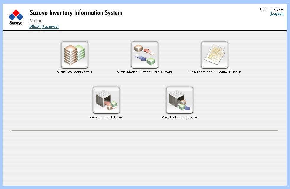Click the "View Inbound Status" text label
The width and height of the screenshot is (290, 189).
[x=106, y=117]
